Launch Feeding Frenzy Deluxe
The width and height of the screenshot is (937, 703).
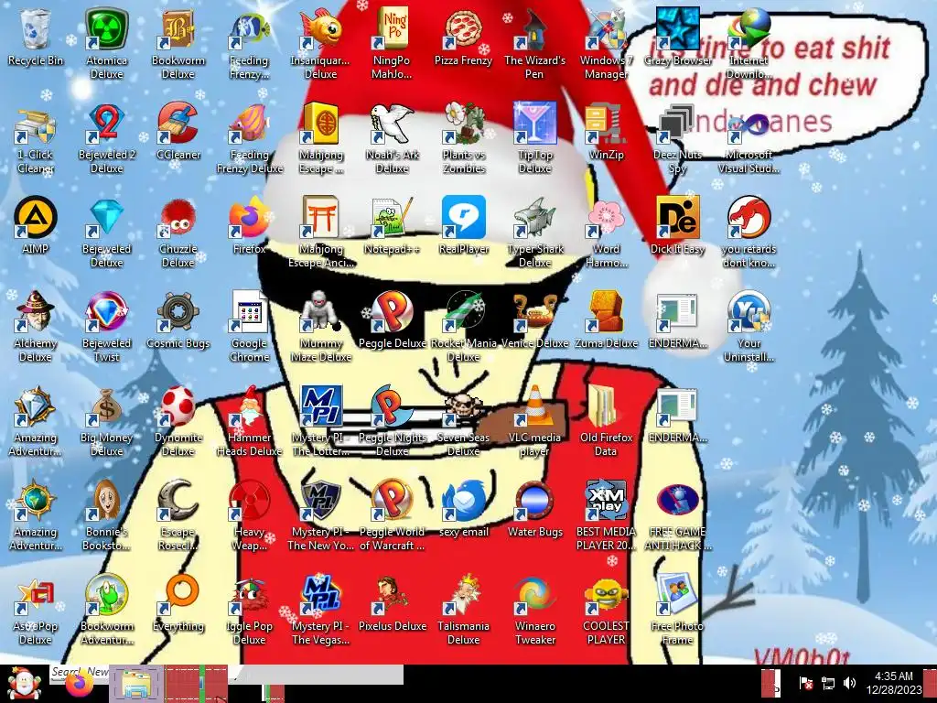pos(249,137)
